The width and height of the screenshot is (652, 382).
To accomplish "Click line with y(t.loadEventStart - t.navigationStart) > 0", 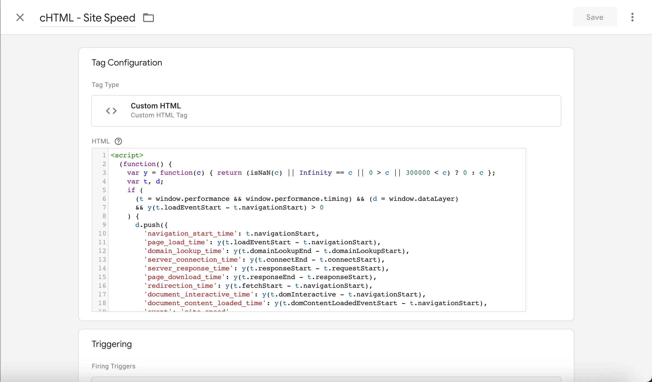I will pyautogui.click(x=230, y=207).
